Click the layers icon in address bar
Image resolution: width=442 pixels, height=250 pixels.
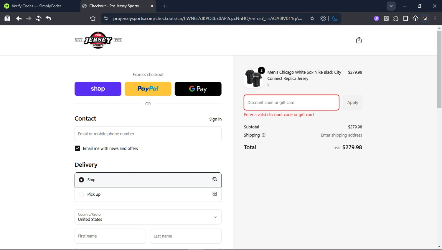click(323, 18)
